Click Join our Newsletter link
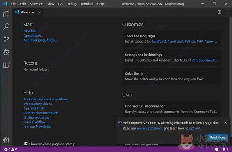 coord(38,127)
